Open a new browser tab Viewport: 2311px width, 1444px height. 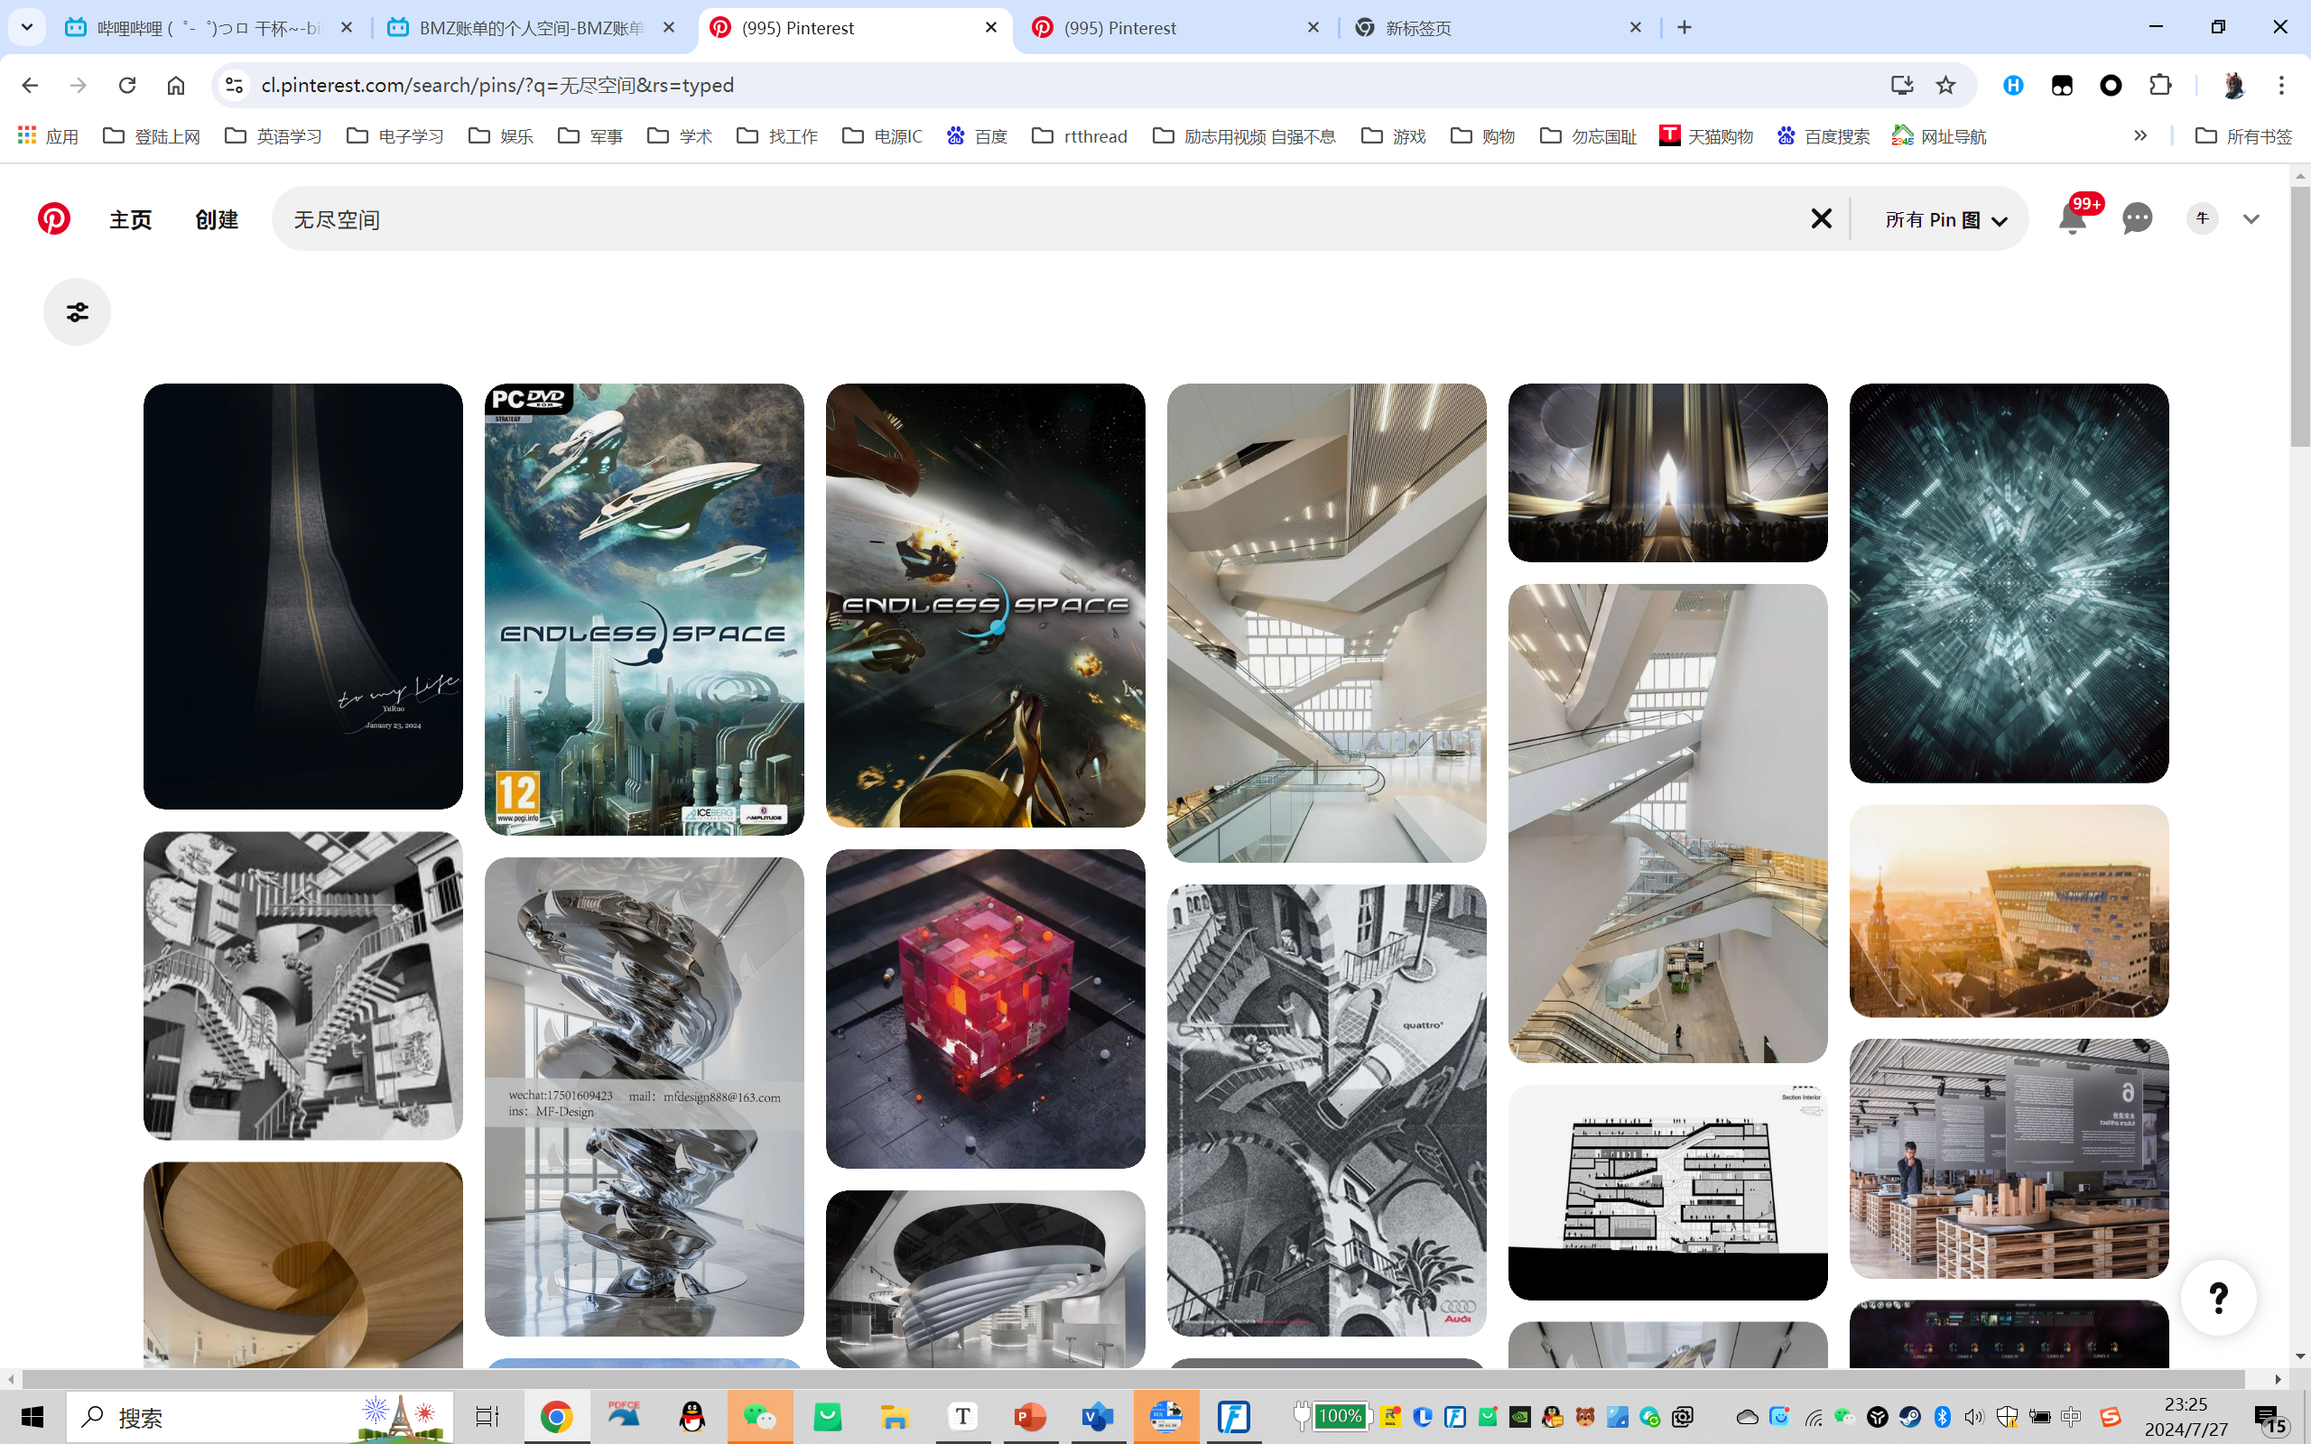(1685, 28)
